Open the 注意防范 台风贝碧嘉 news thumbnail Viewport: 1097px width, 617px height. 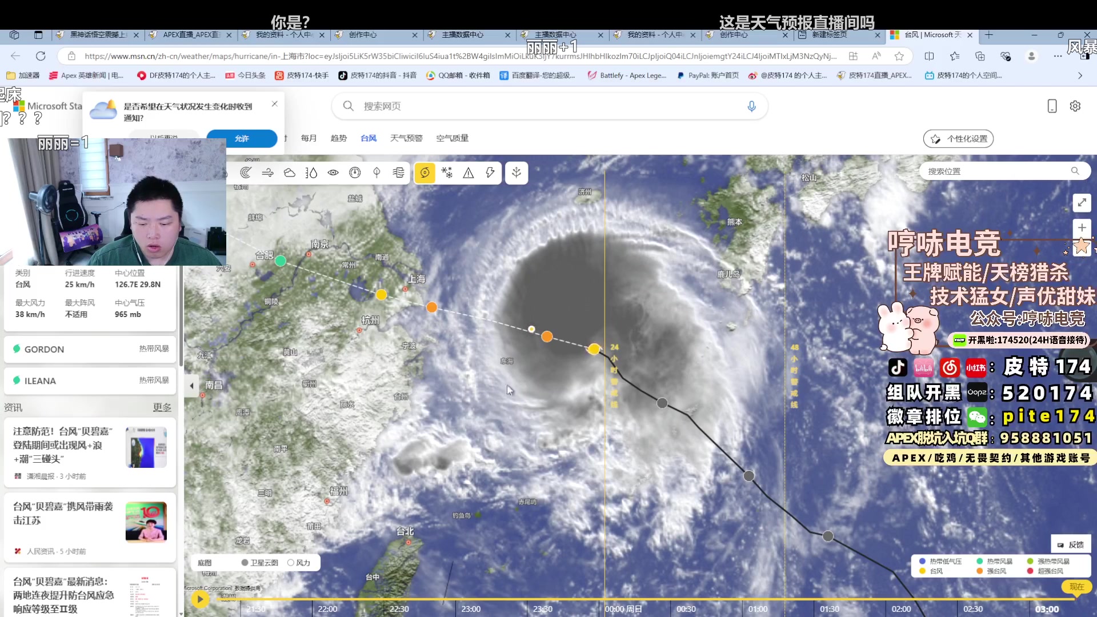[x=146, y=447]
